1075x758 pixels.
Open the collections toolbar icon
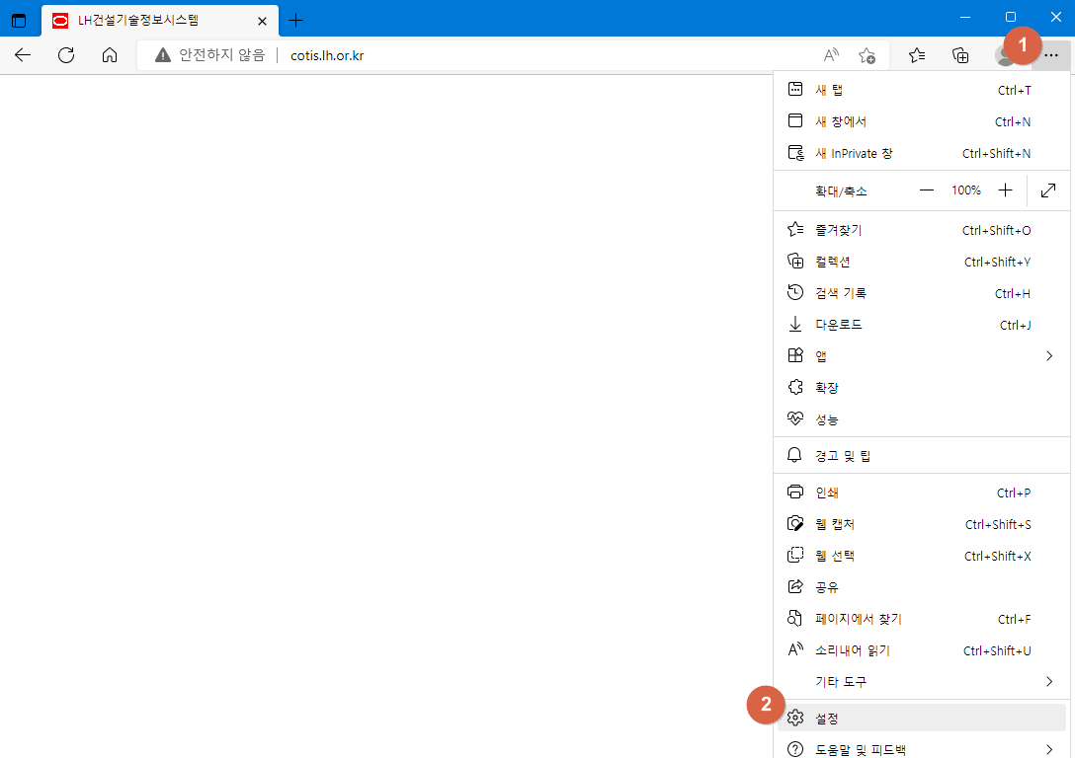960,55
